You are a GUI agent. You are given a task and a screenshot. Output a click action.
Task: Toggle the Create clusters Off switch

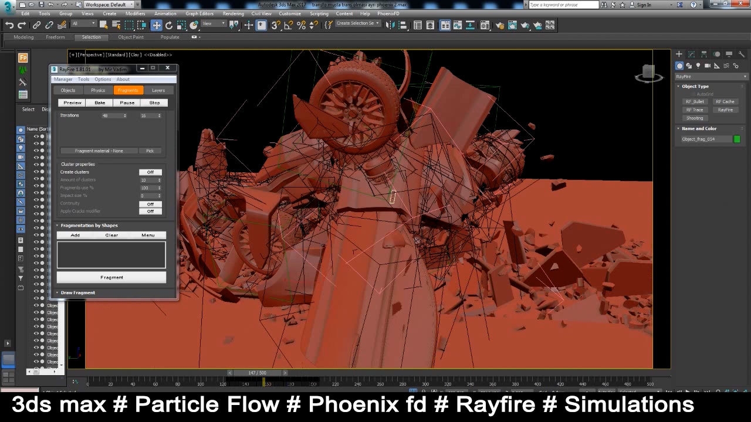point(150,172)
